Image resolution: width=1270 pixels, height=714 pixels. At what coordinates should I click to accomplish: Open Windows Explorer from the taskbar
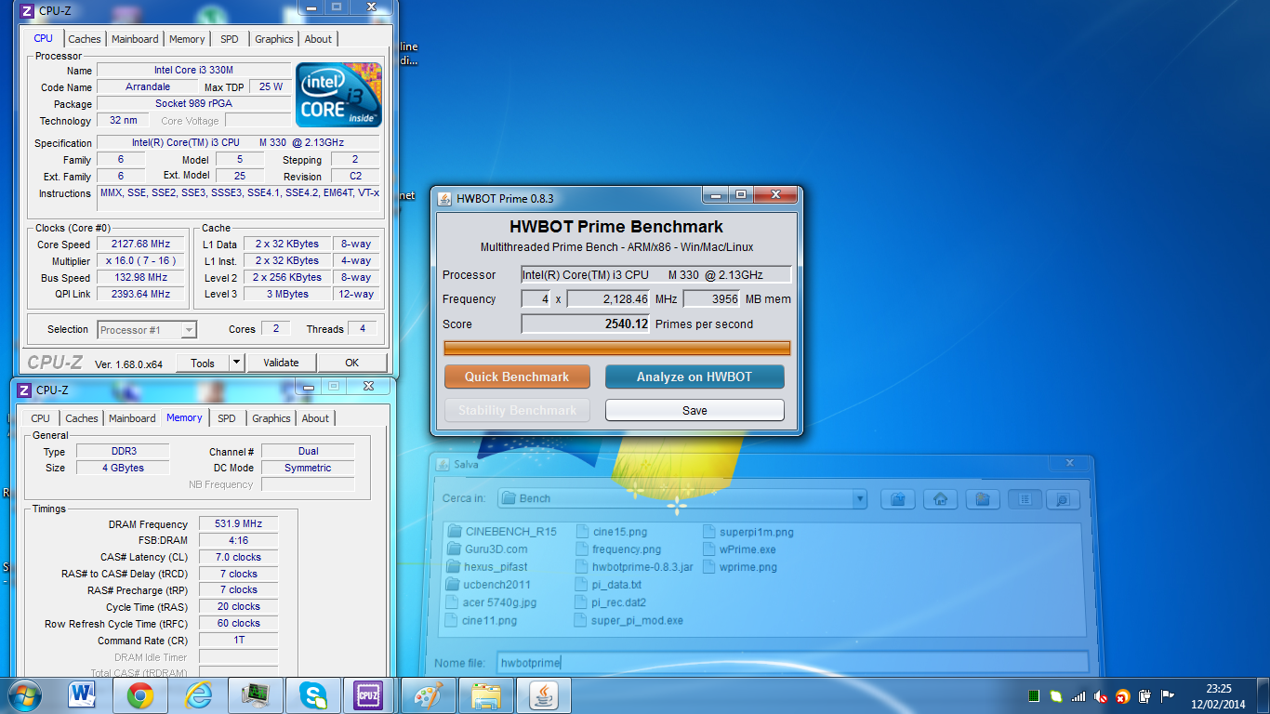486,695
